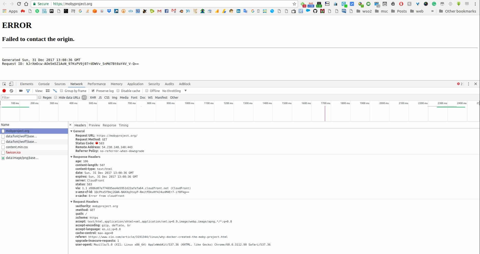Viewport: 480px width, 254px height.
Task: Toggle capture screenshots camera icon
Action: coord(21,91)
